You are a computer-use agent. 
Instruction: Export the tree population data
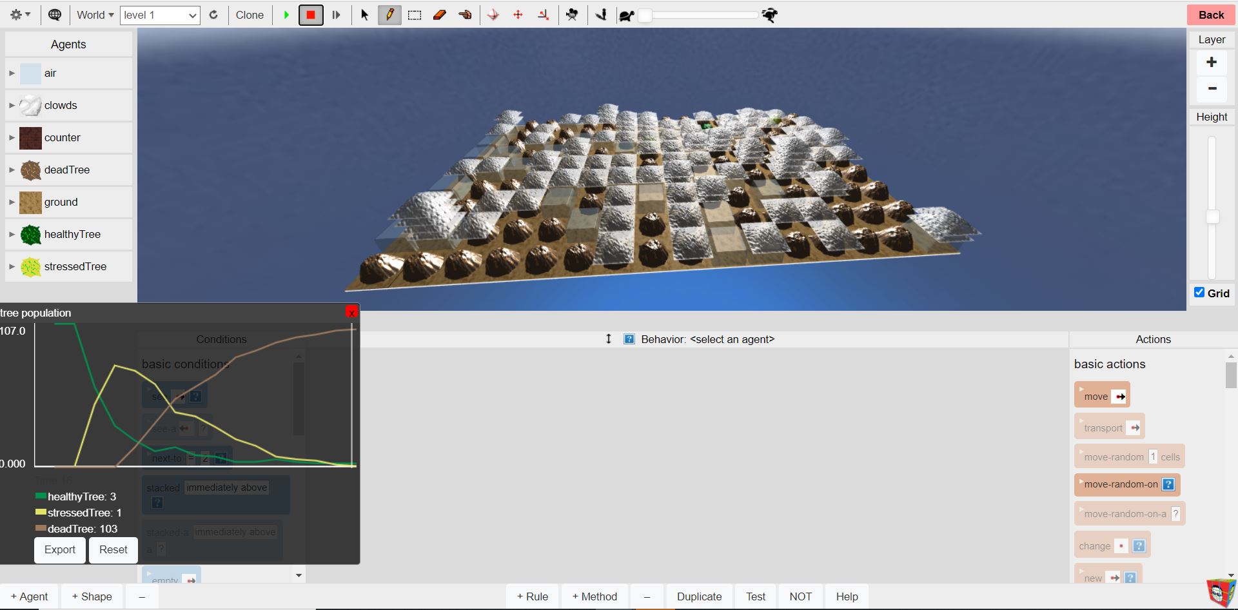[60, 550]
